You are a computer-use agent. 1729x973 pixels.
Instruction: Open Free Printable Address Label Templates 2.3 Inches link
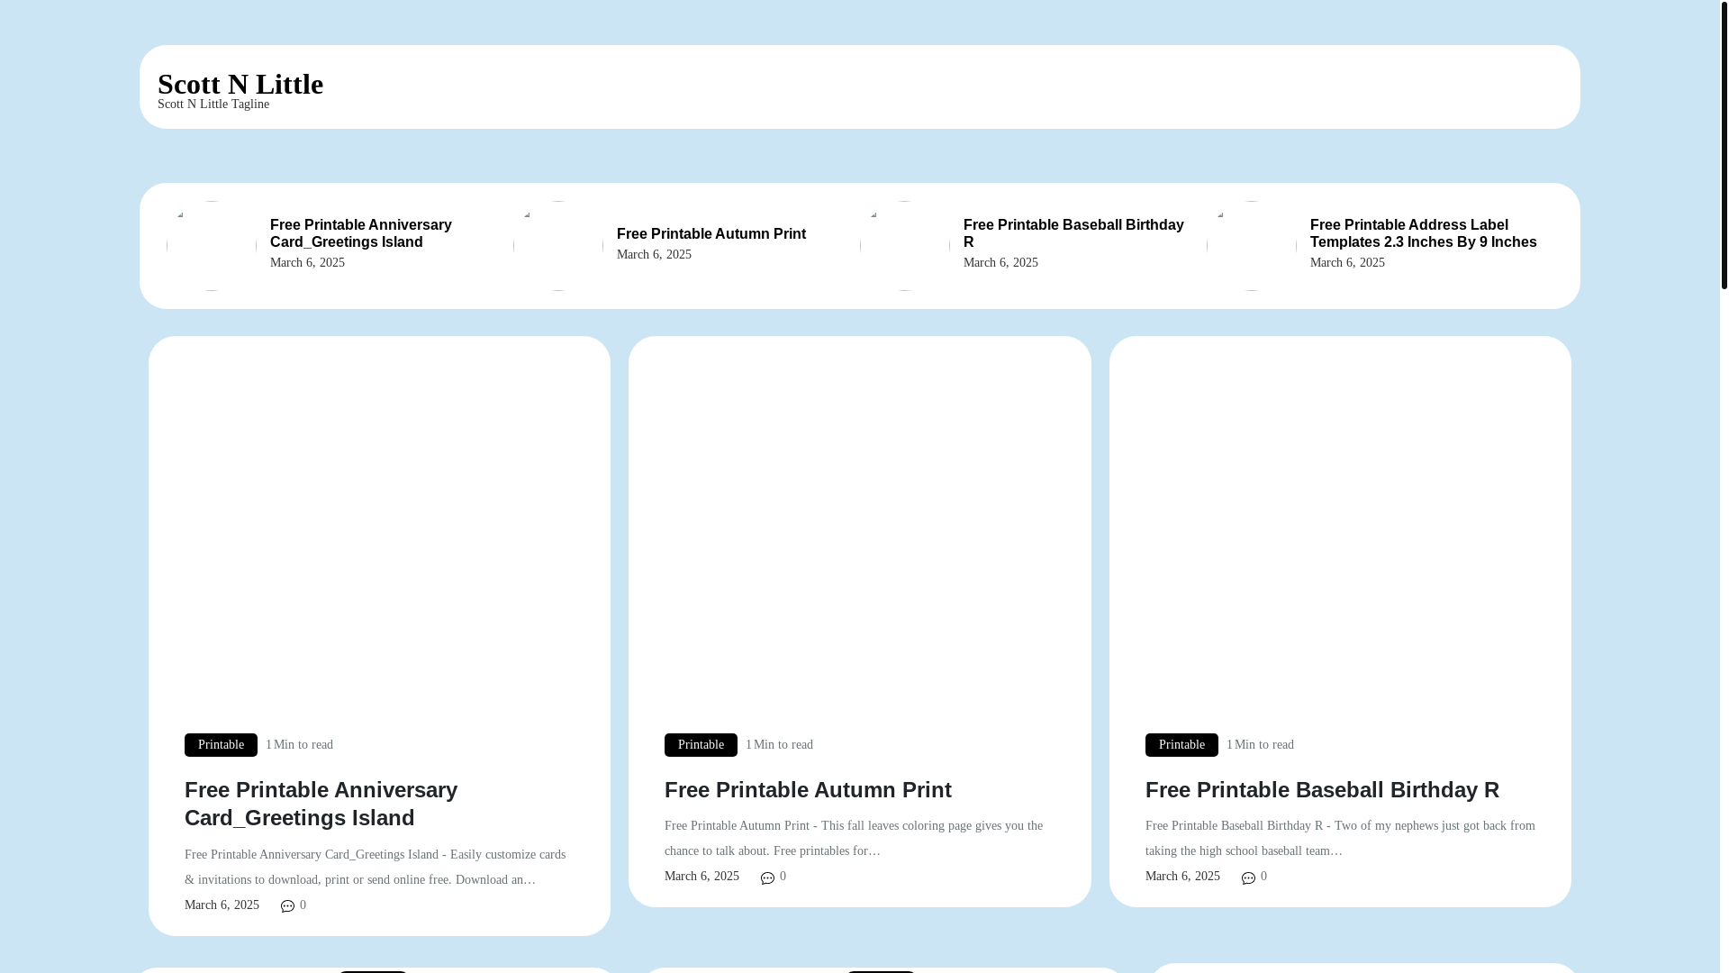(x=1424, y=233)
